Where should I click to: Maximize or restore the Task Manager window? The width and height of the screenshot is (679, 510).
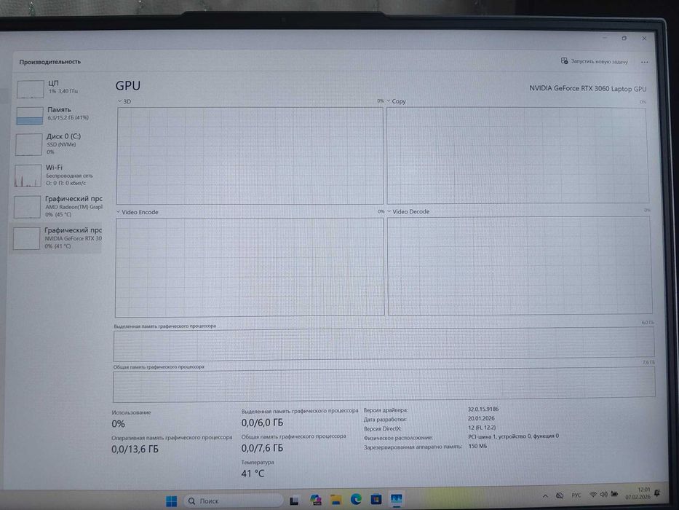click(624, 38)
